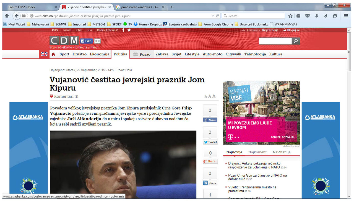Screen dimensions: 354x202
Task: Open the downloads arrow icon
Action: tap(317, 16)
